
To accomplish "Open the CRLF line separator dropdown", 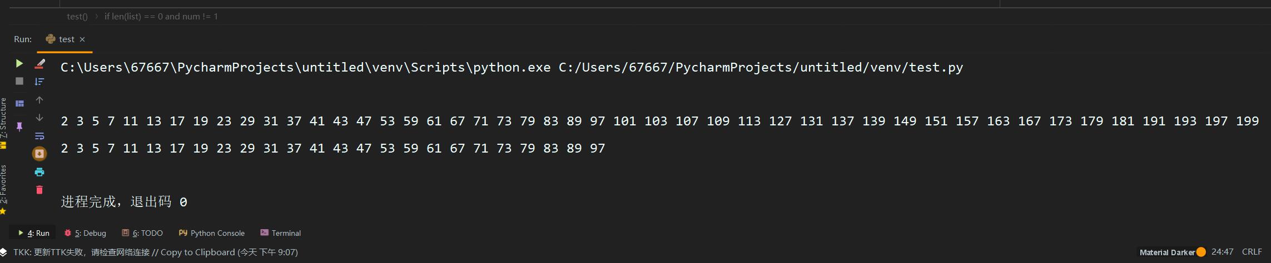I will (1252, 252).
